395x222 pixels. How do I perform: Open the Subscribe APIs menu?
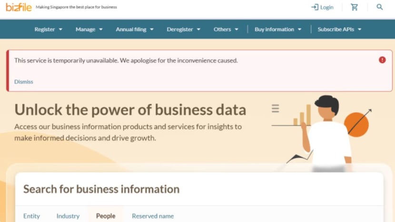click(x=339, y=29)
